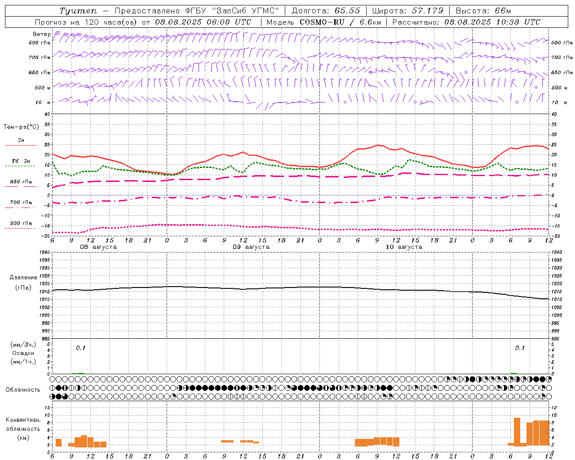Viewport: 575px width, 460px height.
Task: Click the "Ветер" wind panel label
Action: (42, 34)
